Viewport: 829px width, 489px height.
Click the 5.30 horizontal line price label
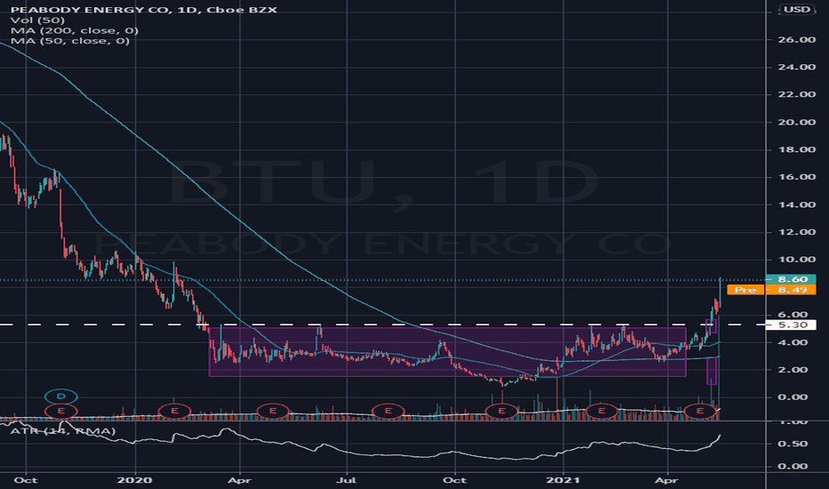[x=791, y=325]
